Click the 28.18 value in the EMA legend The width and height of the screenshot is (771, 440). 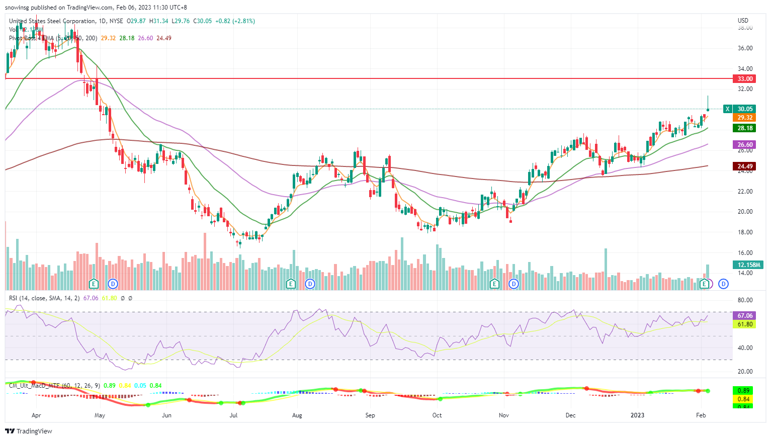(x=127, y=38)
